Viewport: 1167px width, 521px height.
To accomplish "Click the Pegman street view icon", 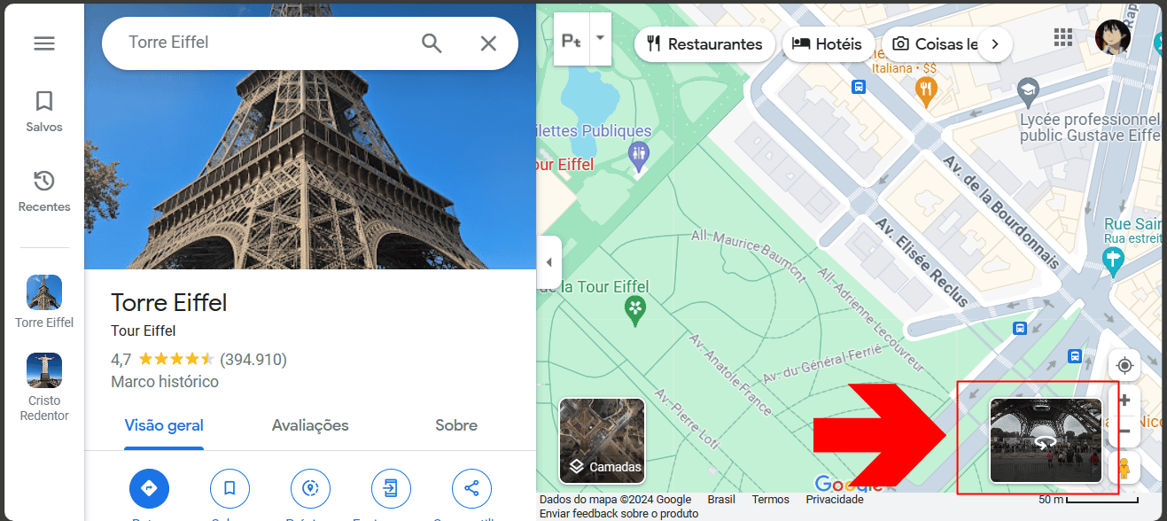I will pyautogui.click(x=1124, y=468).
